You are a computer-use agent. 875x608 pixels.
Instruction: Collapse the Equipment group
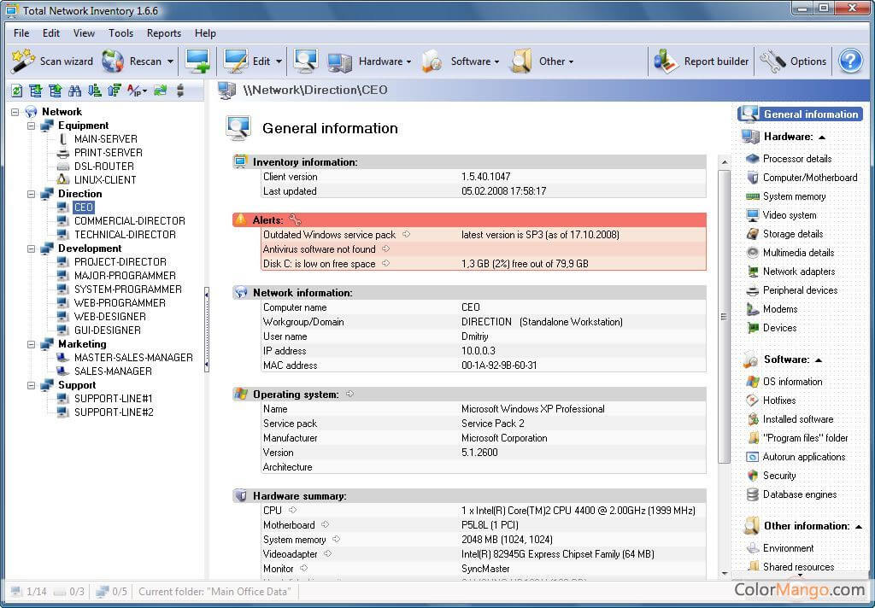[x=32, y=126]
